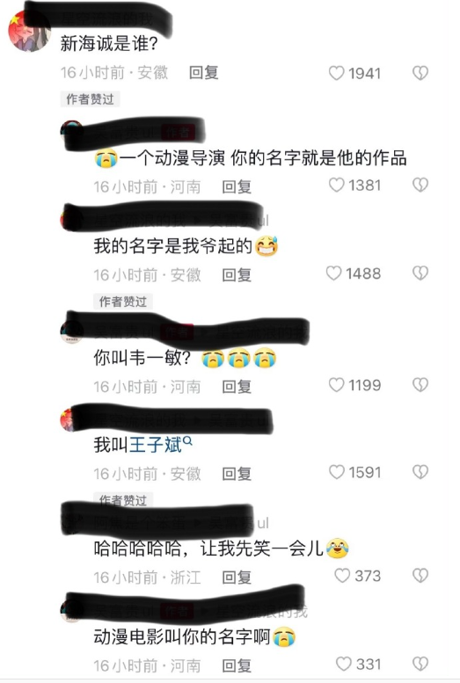Like the '一个动漫导演' reply
The width and height of the screenshot is (460, 683).
[x=336, y=185]
